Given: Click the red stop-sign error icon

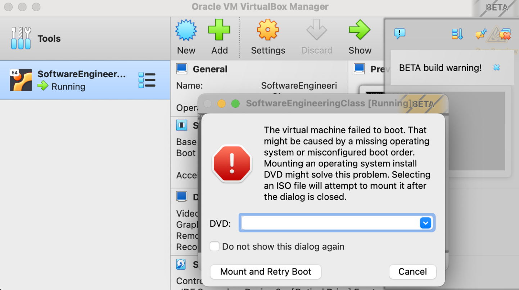Looking at the screenshot, I should coord(232,164).
